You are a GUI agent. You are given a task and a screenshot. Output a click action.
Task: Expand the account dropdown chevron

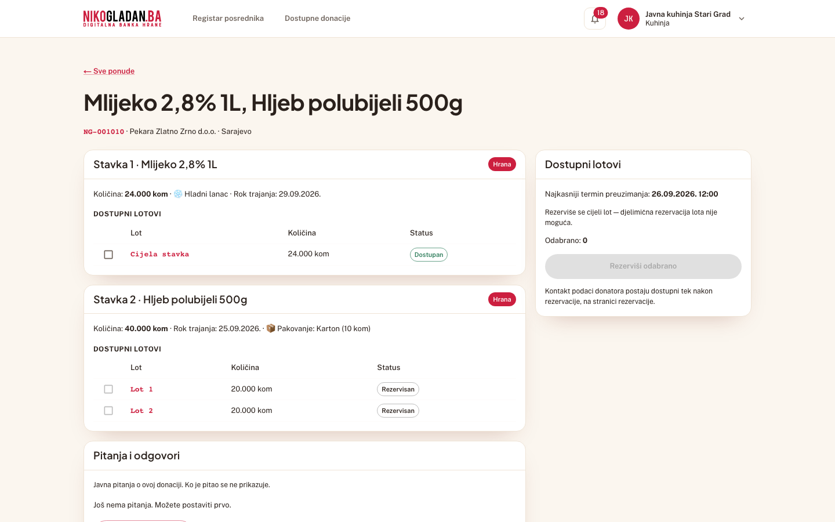742,19
